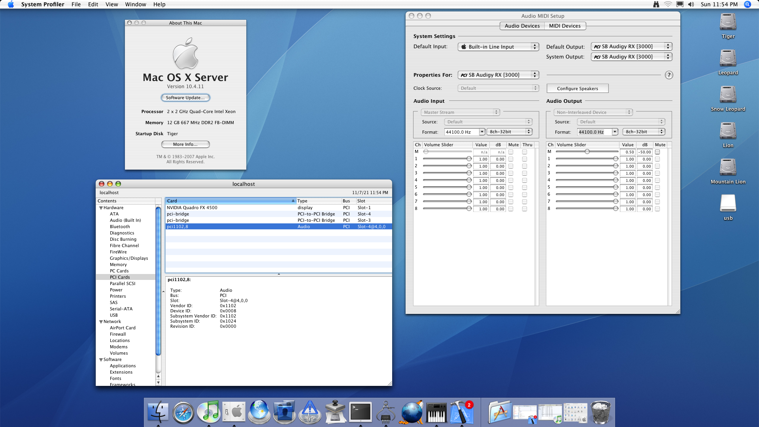759x427 pixels.
Task: Click the Configure Speakers button
Action: (577, 89)
